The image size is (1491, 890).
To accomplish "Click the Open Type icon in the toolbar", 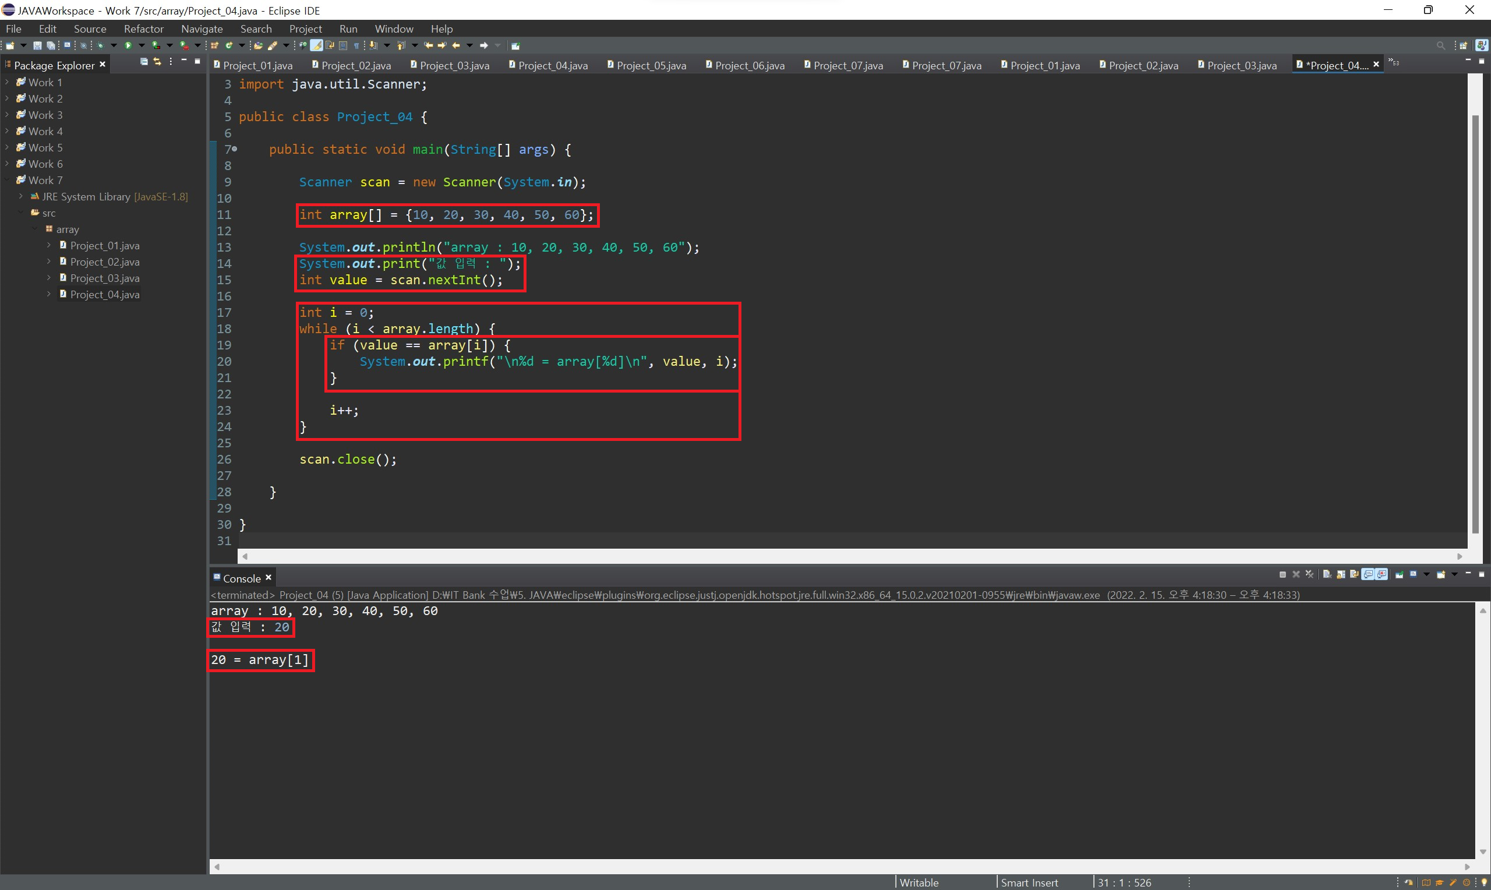I will (x=259, y=45).
